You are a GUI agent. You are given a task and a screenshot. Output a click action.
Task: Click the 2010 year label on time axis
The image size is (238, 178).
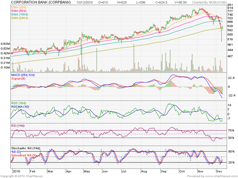coord(16,171)
